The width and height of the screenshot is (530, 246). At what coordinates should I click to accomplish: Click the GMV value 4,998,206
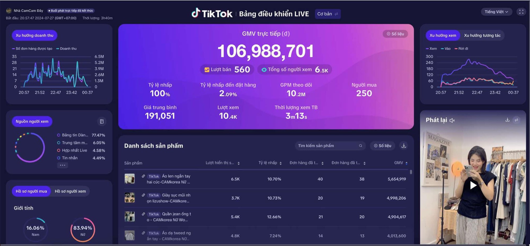[x=396, y=198]
